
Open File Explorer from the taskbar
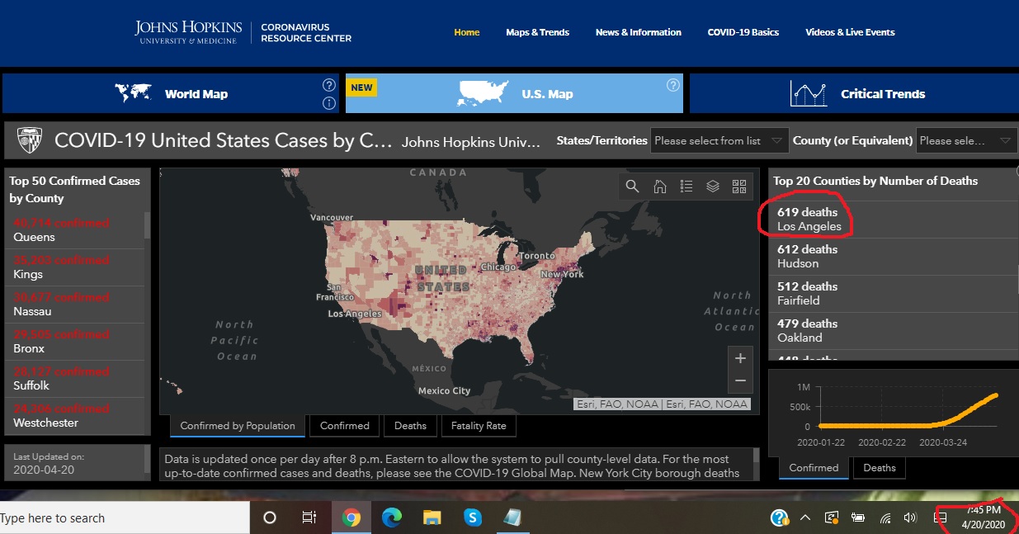click(432, 517)
